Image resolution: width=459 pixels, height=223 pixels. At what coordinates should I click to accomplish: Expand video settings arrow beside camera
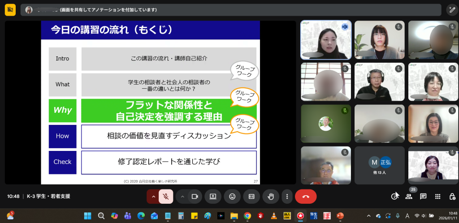pos(182,196)
